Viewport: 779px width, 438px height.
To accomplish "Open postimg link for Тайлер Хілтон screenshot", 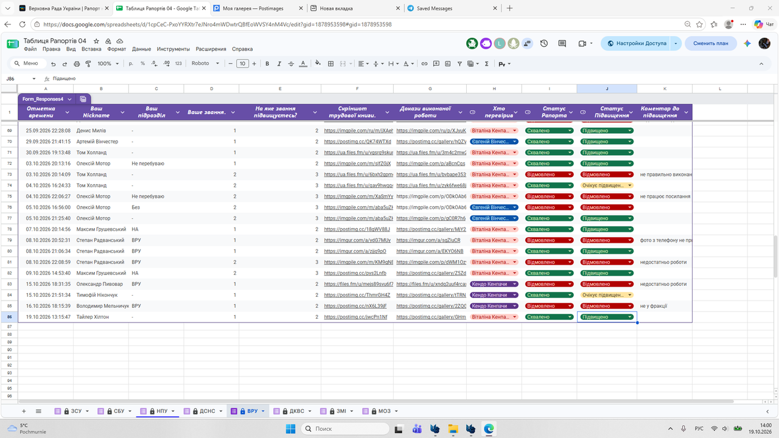I will pyautogui.click(x=355, y=317).
